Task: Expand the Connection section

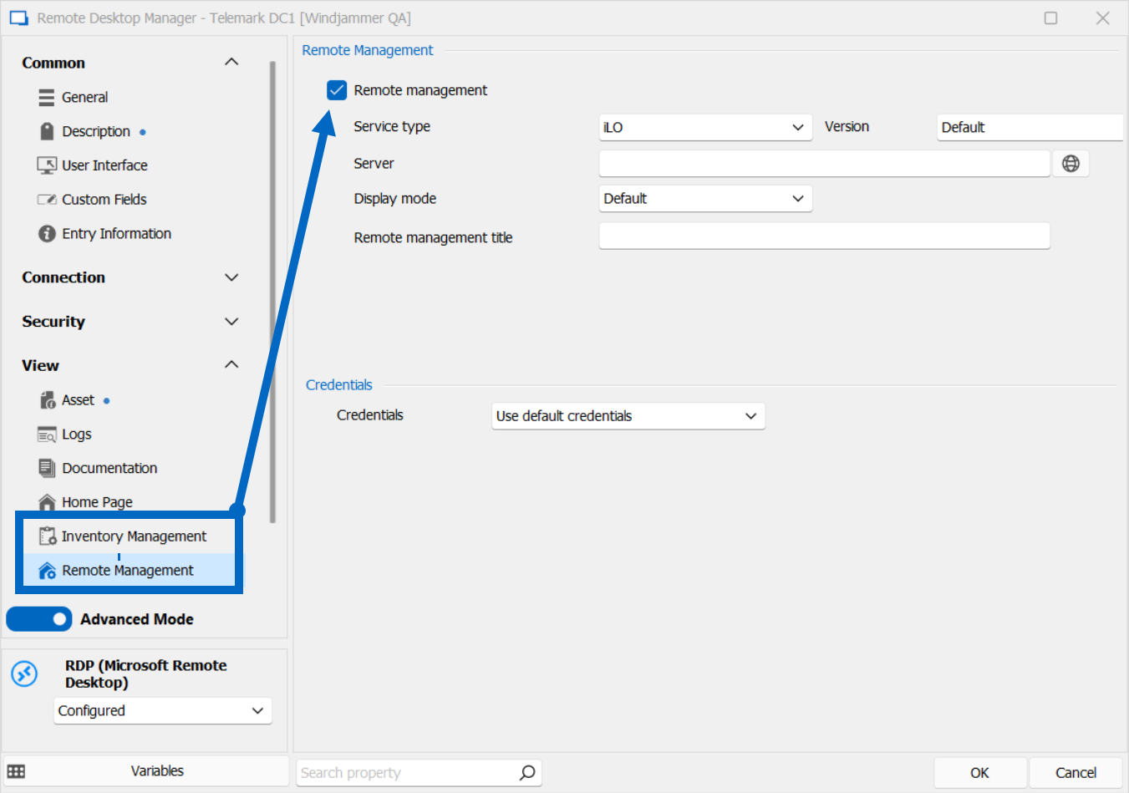Action: 231,277
